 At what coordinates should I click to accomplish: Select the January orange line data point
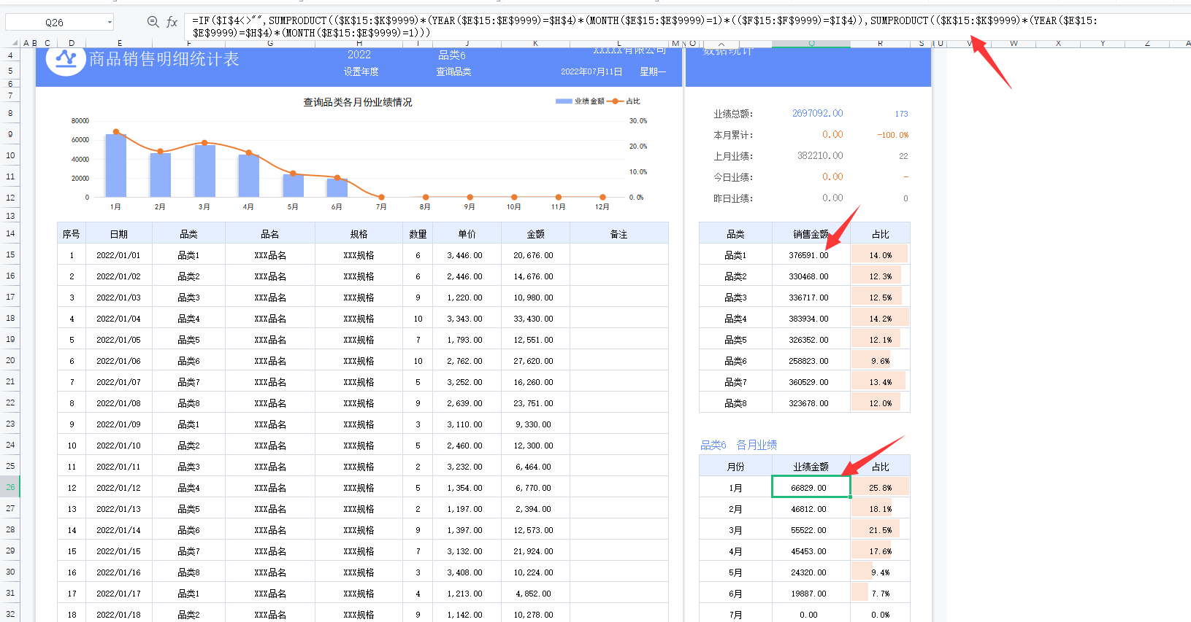pos(116,132)
